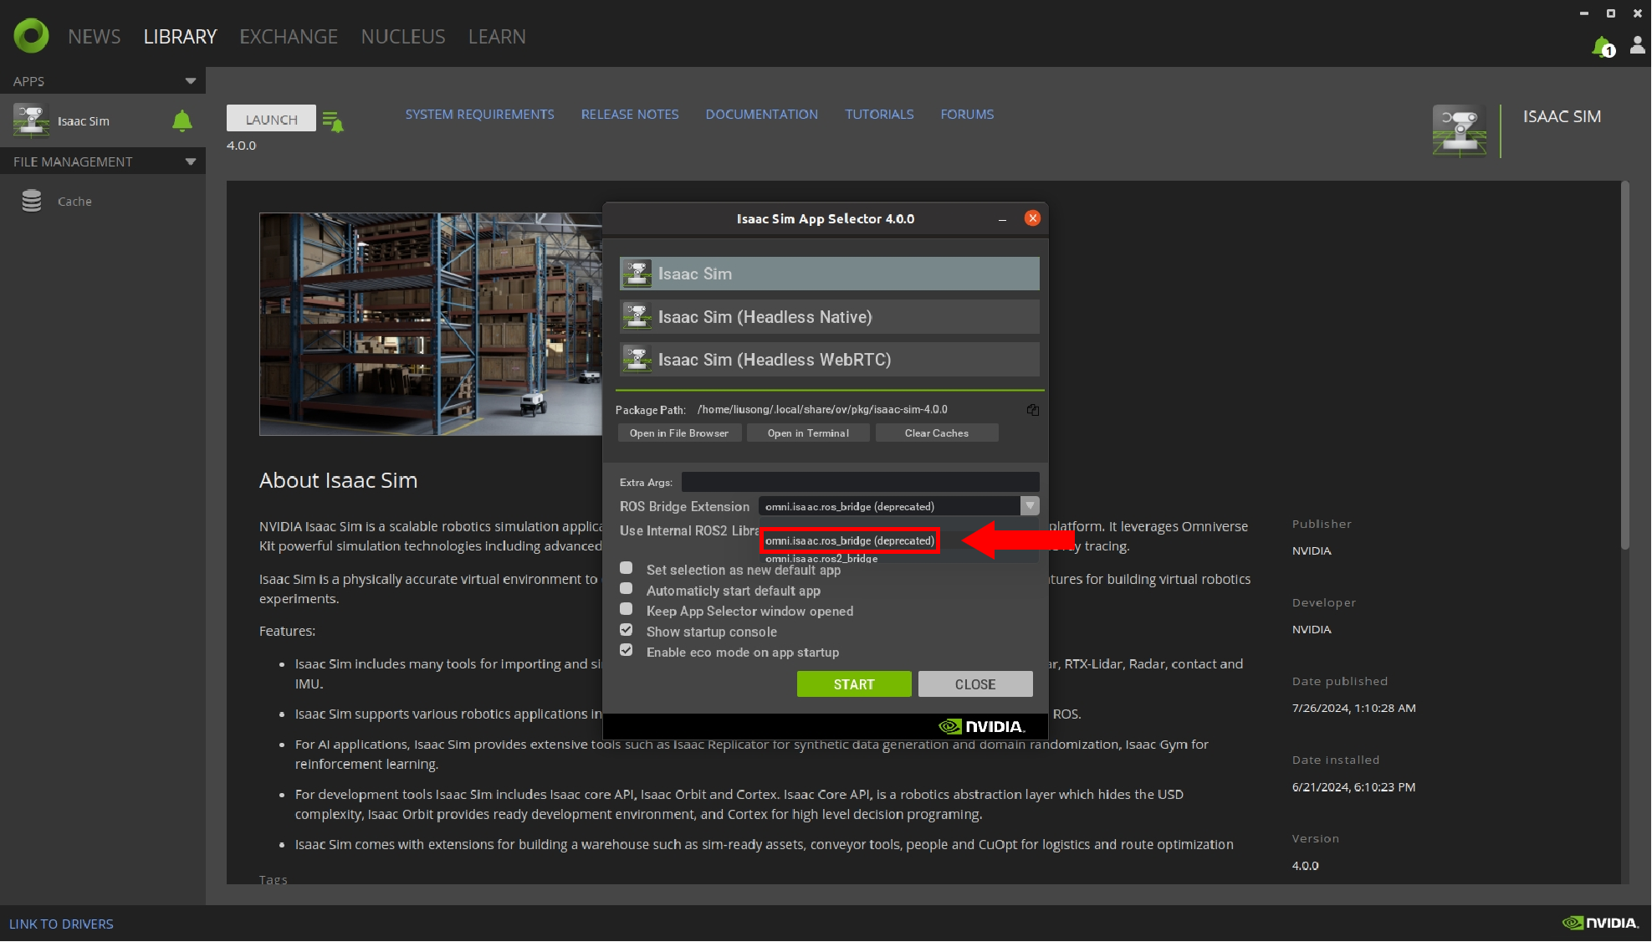Collapse the APPS section arrow
The image size is (1652, 942).
click(191, 81)
